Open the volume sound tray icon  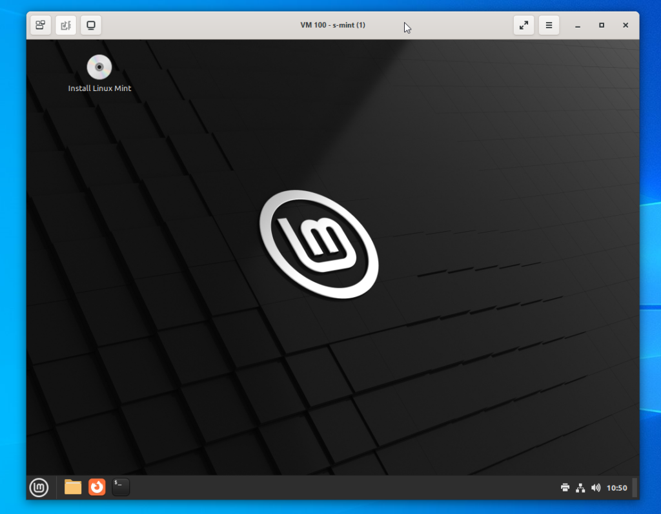pos(596,488)
